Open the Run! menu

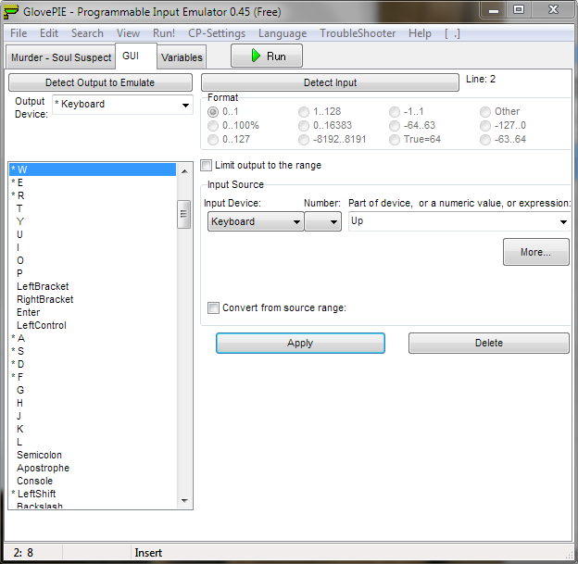point(164,33)
